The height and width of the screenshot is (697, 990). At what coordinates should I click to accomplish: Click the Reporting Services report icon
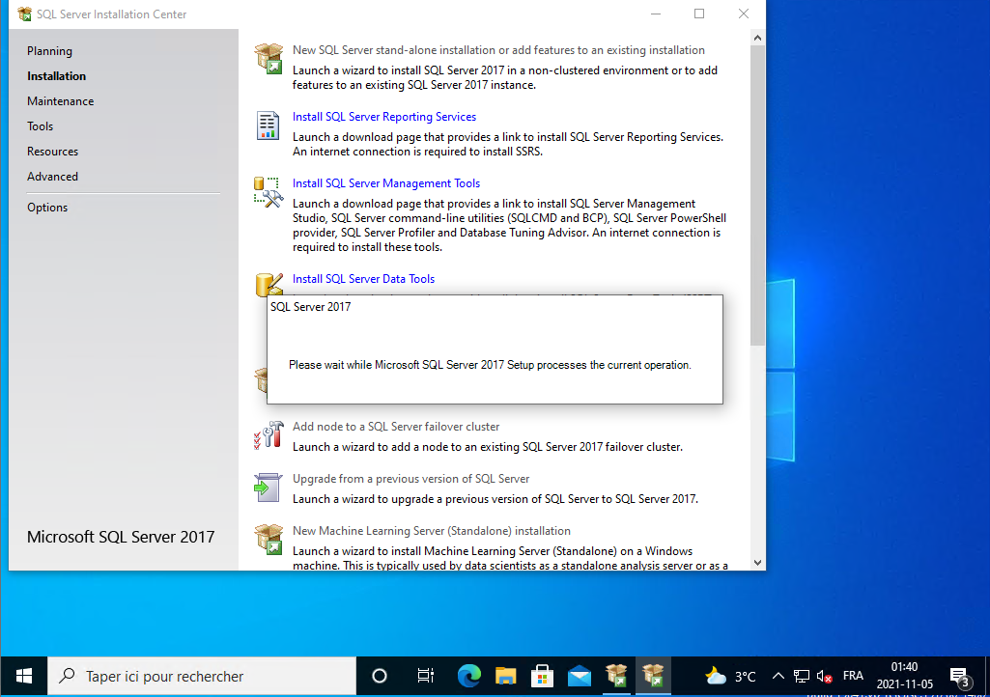click(x=268, y=125)
